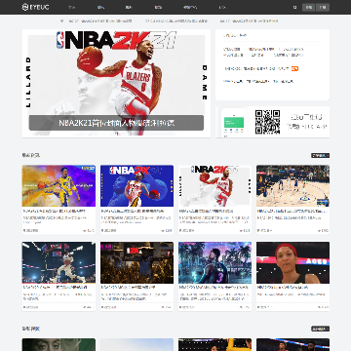The height and width of the screenshot is (351, 351).
Task: Open the first navigation menu item after logo
Action: [72, 7]
